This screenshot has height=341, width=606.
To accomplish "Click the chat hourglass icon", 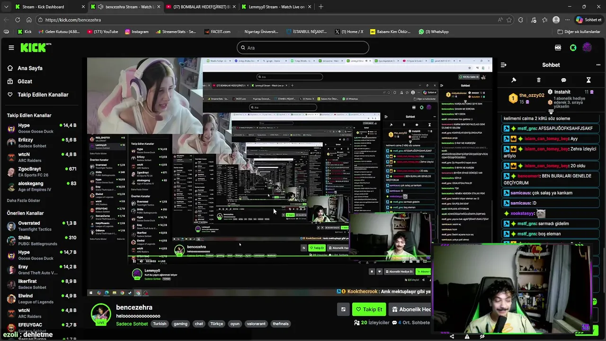I will point(588,80).
